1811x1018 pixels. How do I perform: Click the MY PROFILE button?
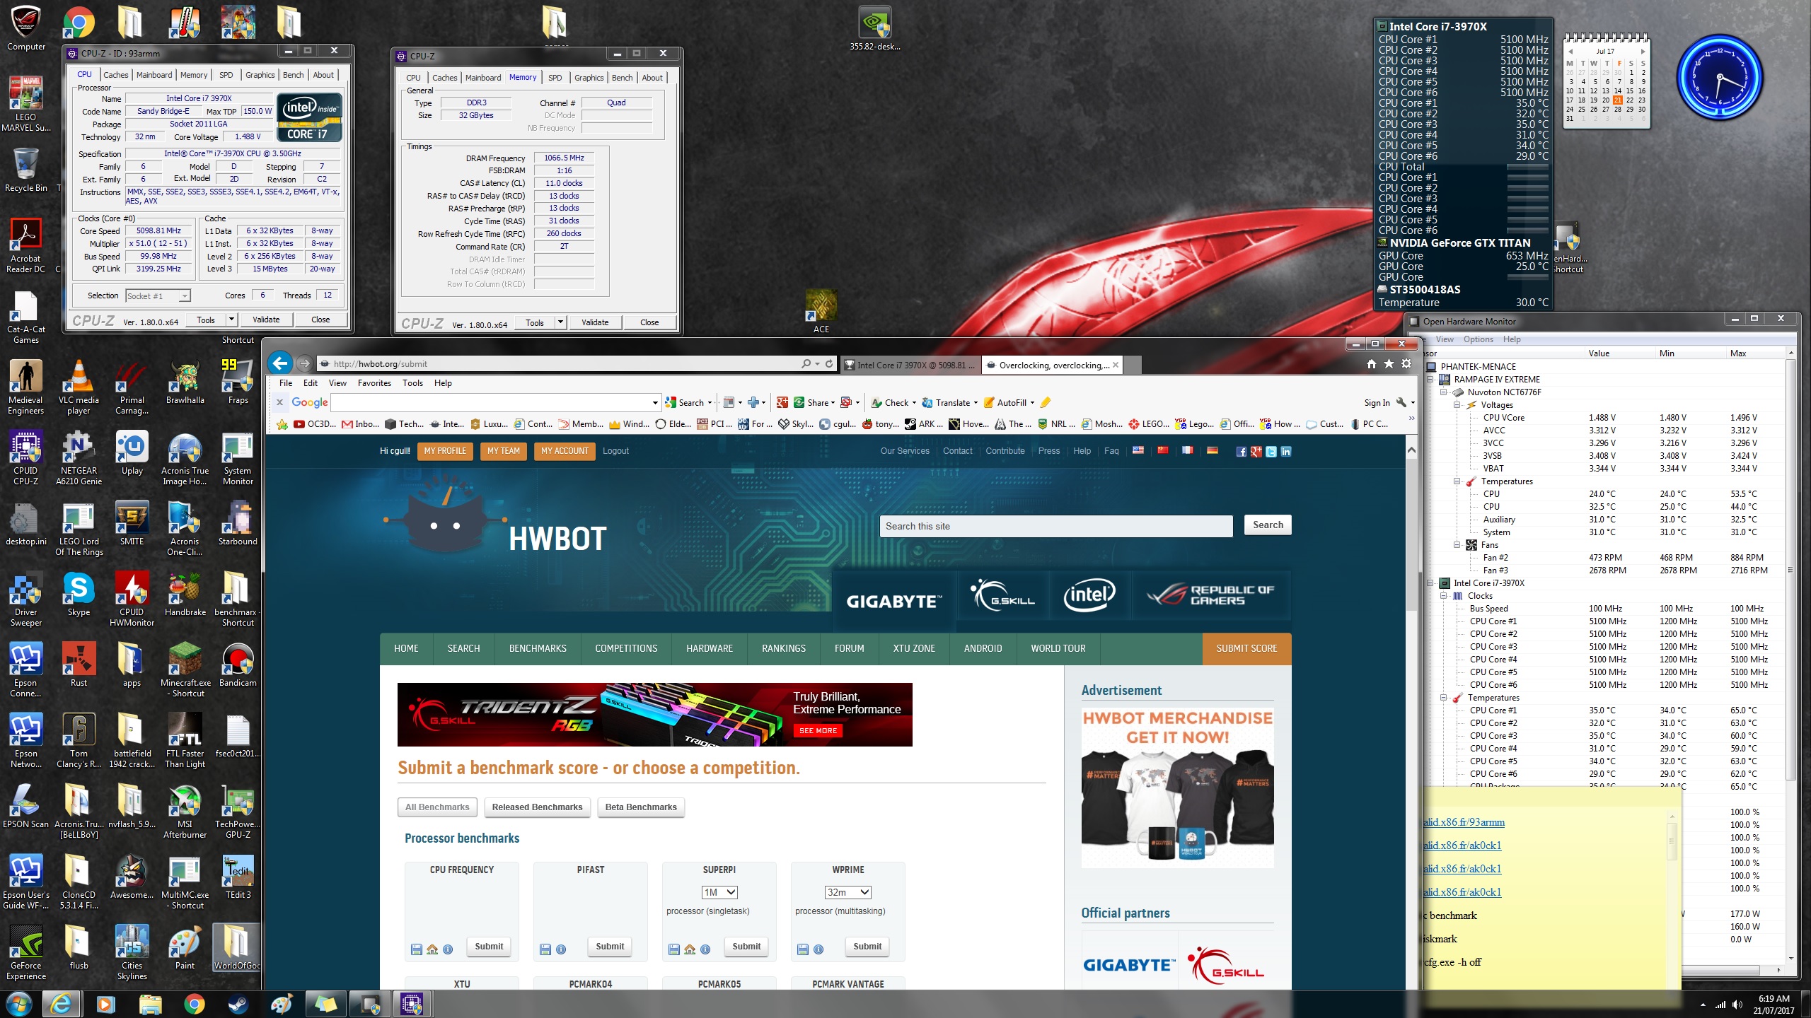point(445,451)
